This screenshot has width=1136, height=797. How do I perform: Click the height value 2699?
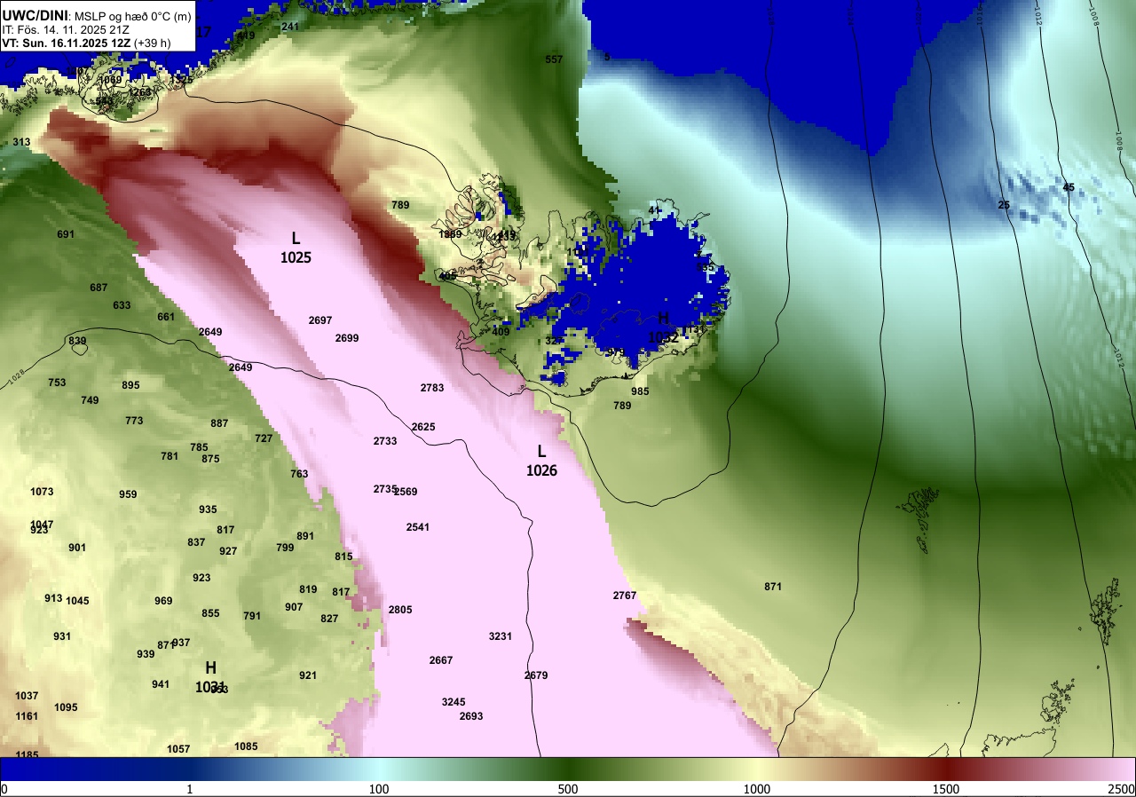click(x=347, y=338)
